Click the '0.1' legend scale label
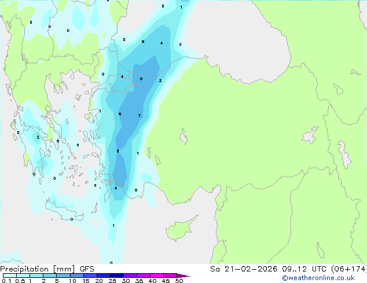This screenshot has width=367, height=283. point(6,281)
